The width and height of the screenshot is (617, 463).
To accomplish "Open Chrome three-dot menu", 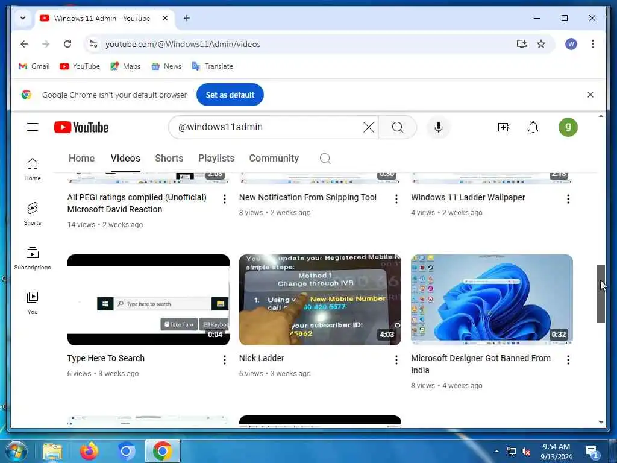I will click(x=593, y=44).
